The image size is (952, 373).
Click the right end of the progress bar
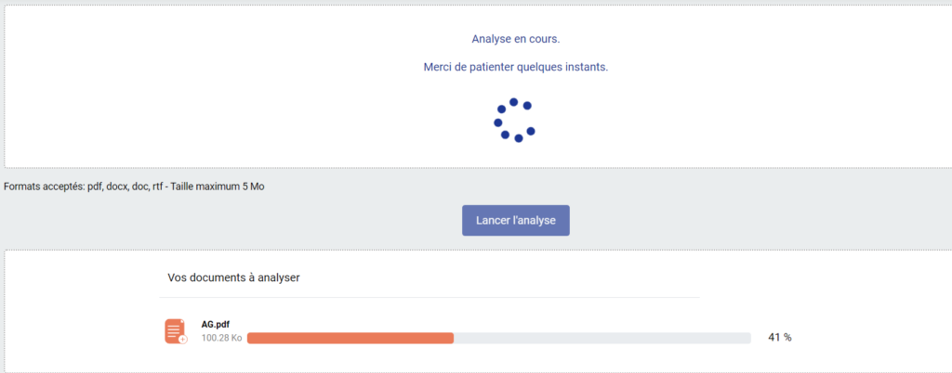(x=748, y=338)
